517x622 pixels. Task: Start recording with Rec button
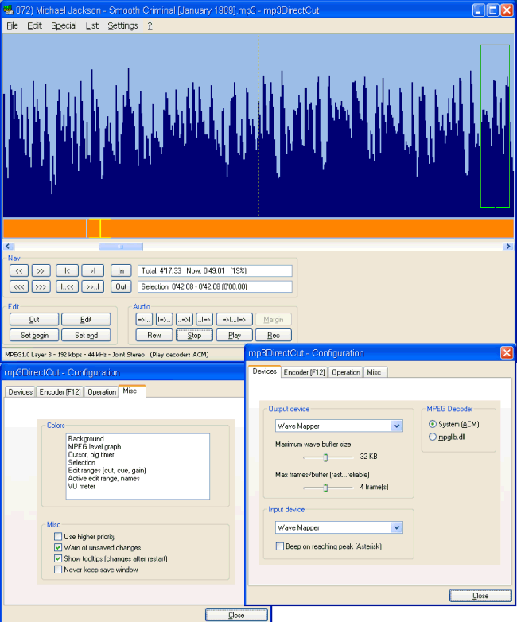[x=274, y=335]
